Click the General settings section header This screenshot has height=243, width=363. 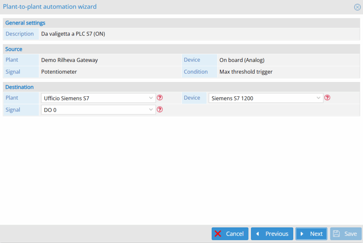pyautogui.click(x=25, y=23)
